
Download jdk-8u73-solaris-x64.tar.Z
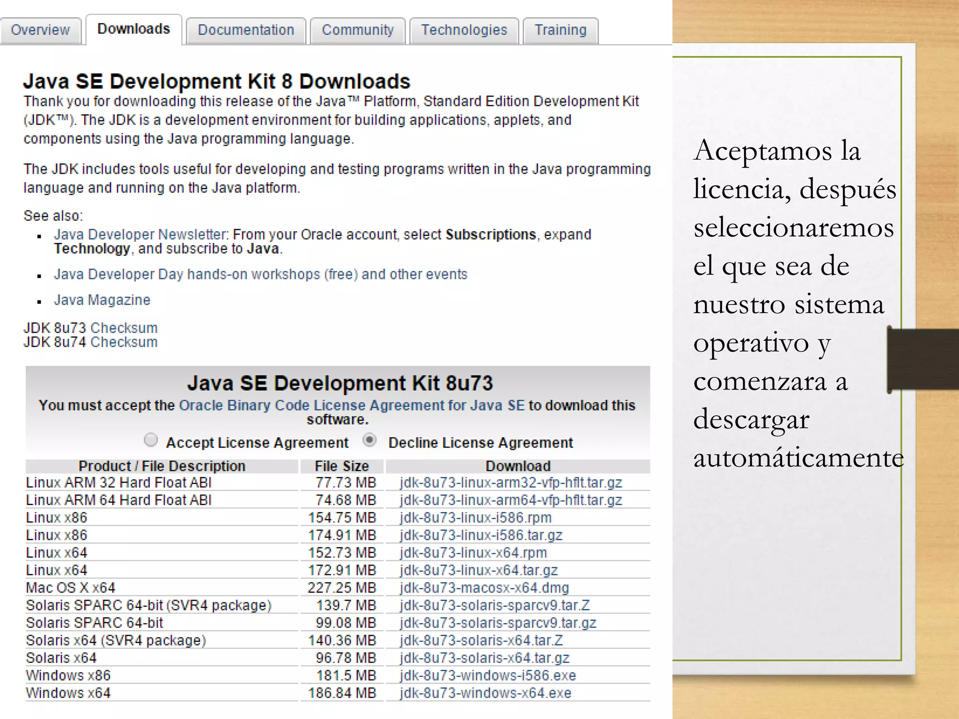481,640
